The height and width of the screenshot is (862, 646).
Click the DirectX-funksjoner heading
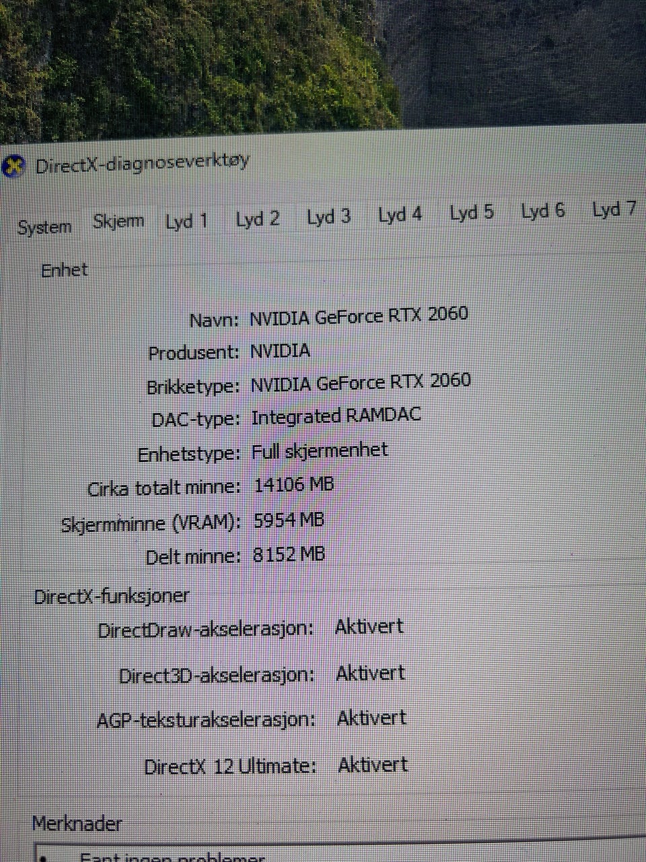(112, 596)
